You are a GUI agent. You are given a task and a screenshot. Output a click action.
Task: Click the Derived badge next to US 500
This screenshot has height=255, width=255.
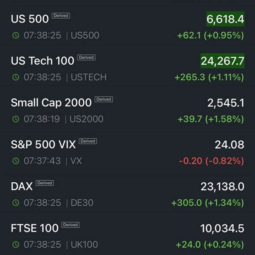point(61,16)
